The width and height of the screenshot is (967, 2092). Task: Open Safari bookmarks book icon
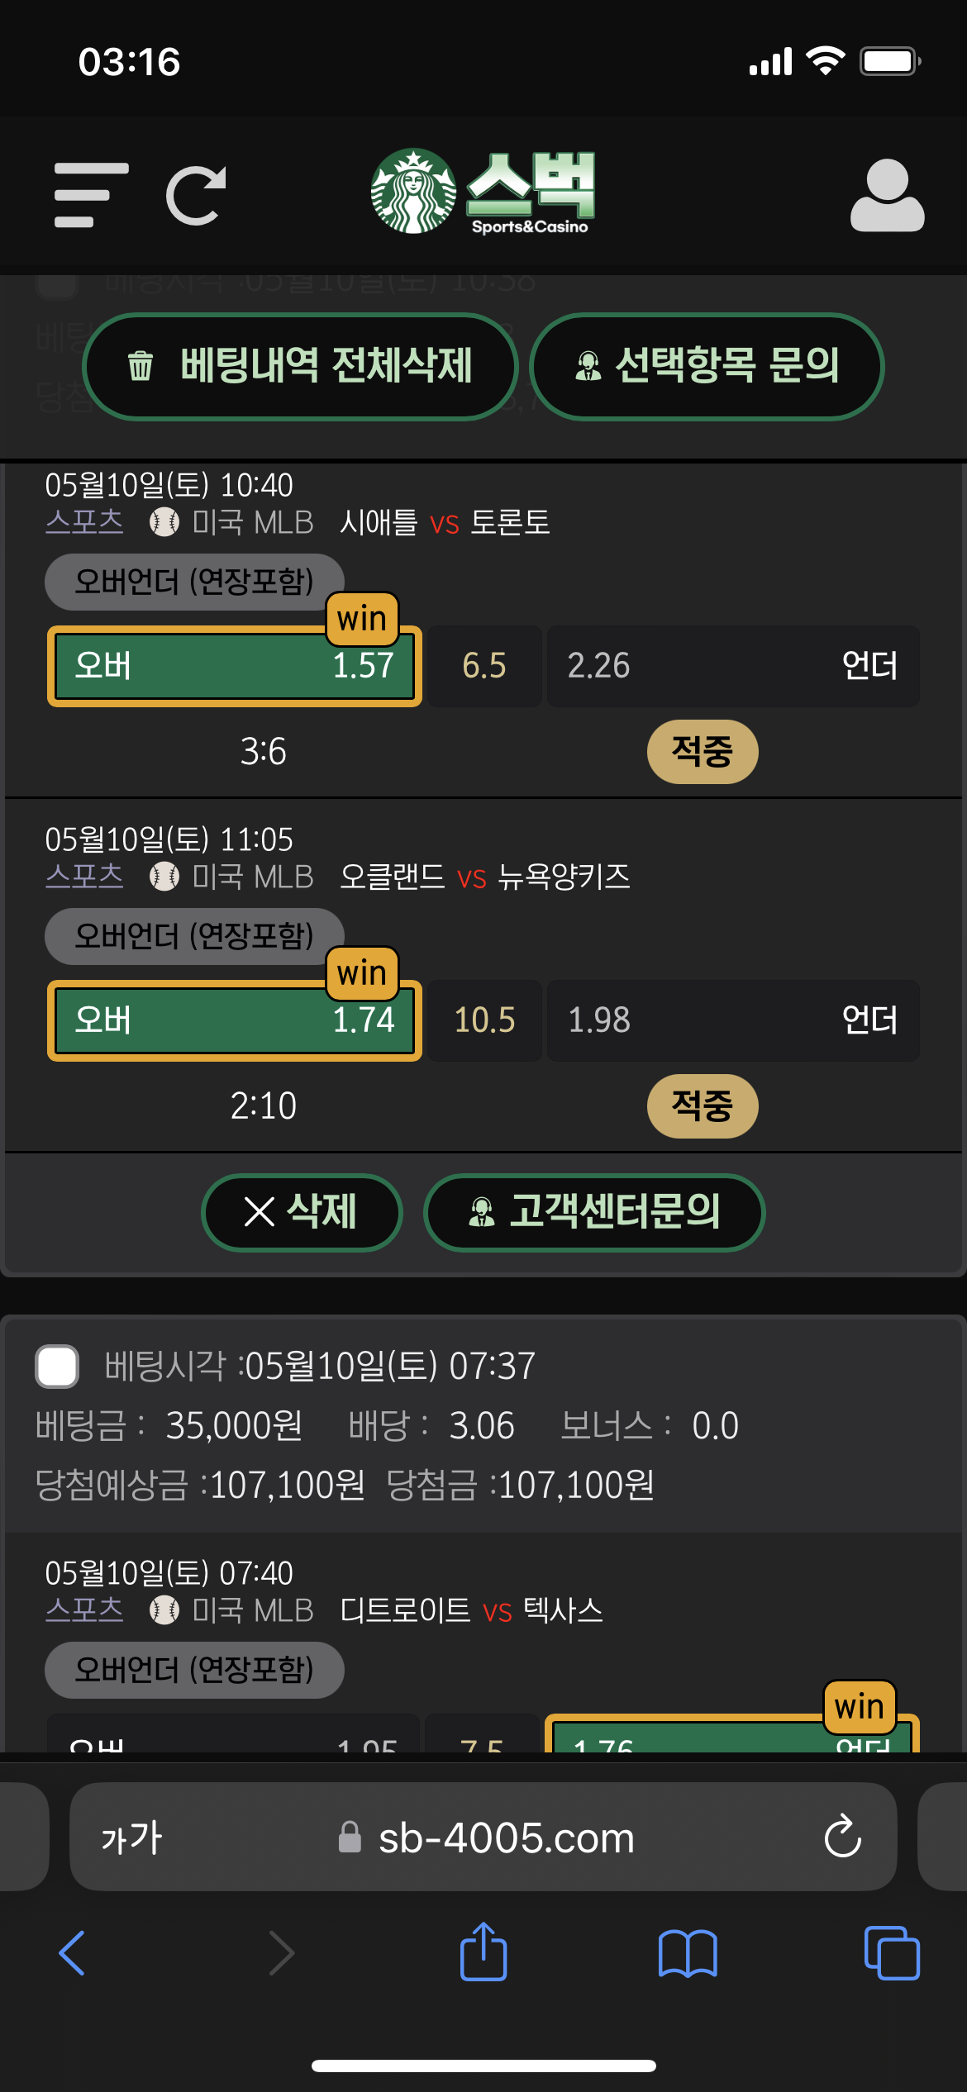pyautogui.click(x=688, y=1954)
